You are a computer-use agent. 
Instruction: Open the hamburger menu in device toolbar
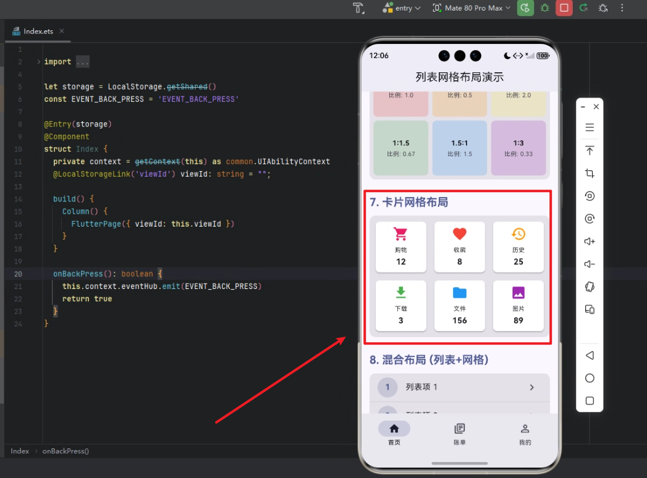(590, 127)
